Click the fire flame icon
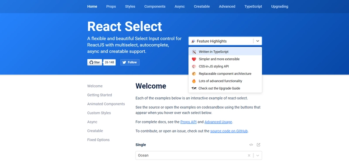The height and width of the screenshot is (163, 349). [x=194, y=81]
